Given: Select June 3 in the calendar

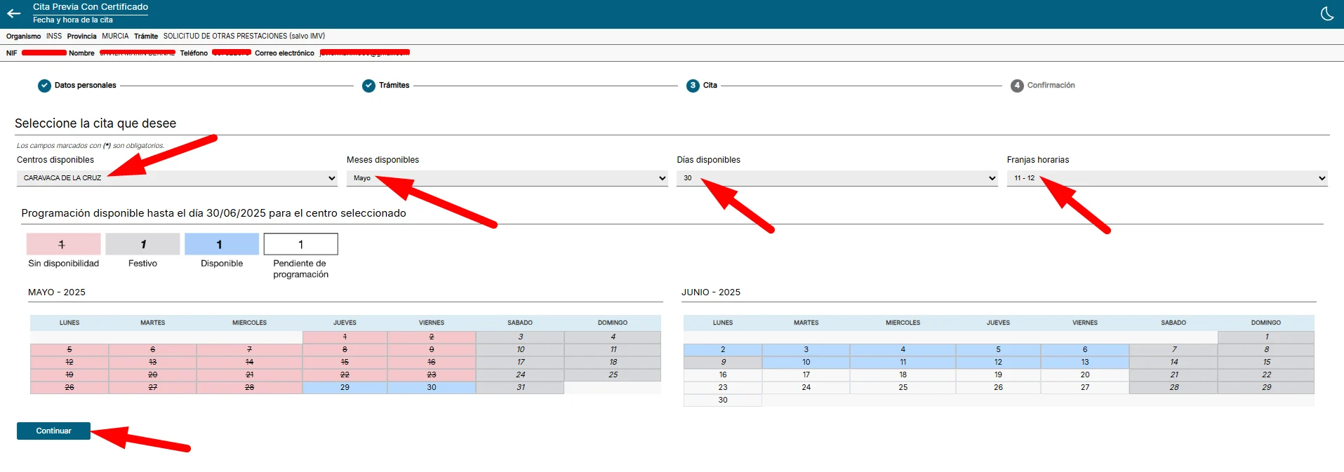Looking at the screenshot, I should (806, 350).
